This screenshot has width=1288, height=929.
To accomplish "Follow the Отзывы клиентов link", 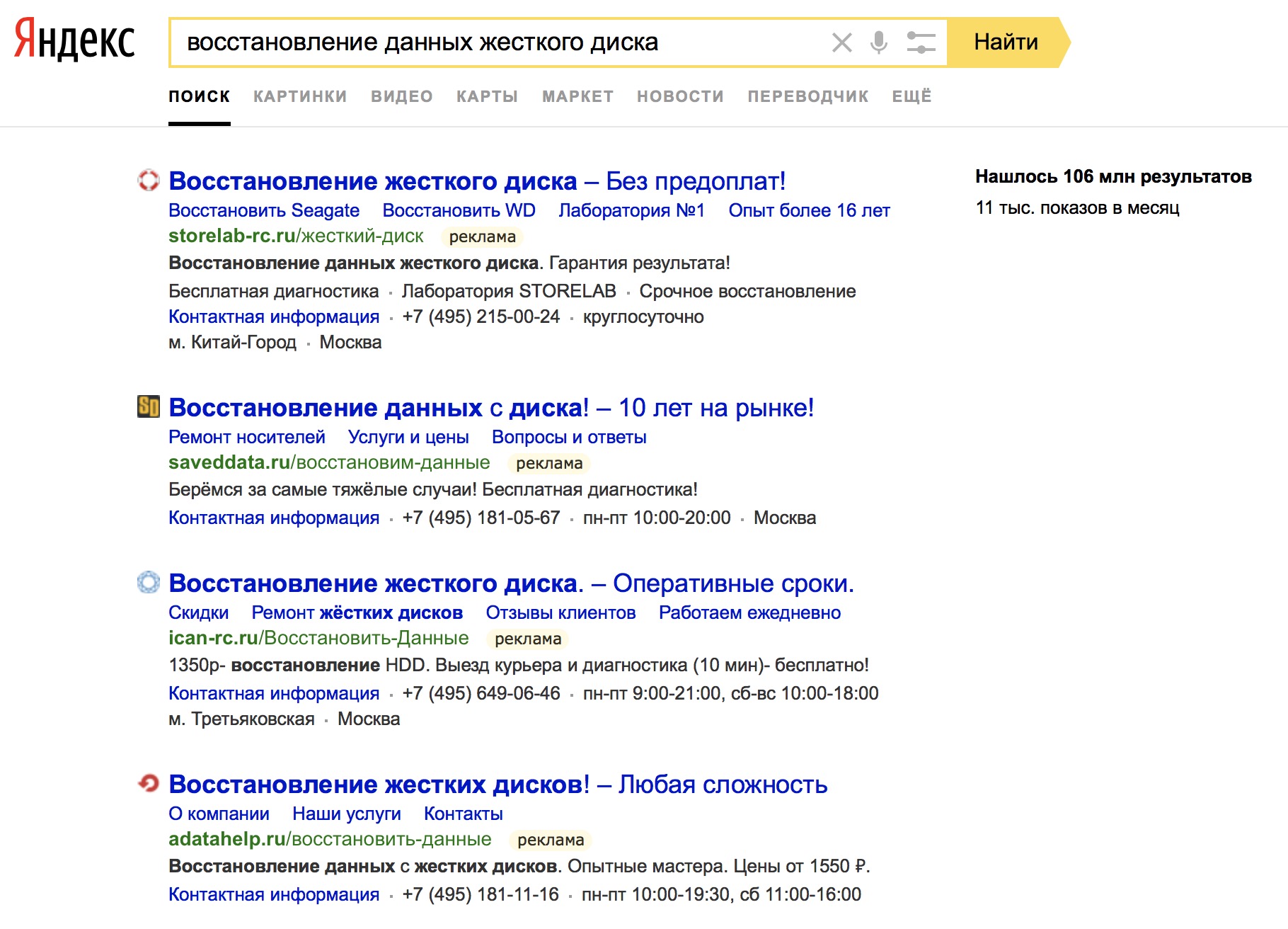I will pos(560,612).
